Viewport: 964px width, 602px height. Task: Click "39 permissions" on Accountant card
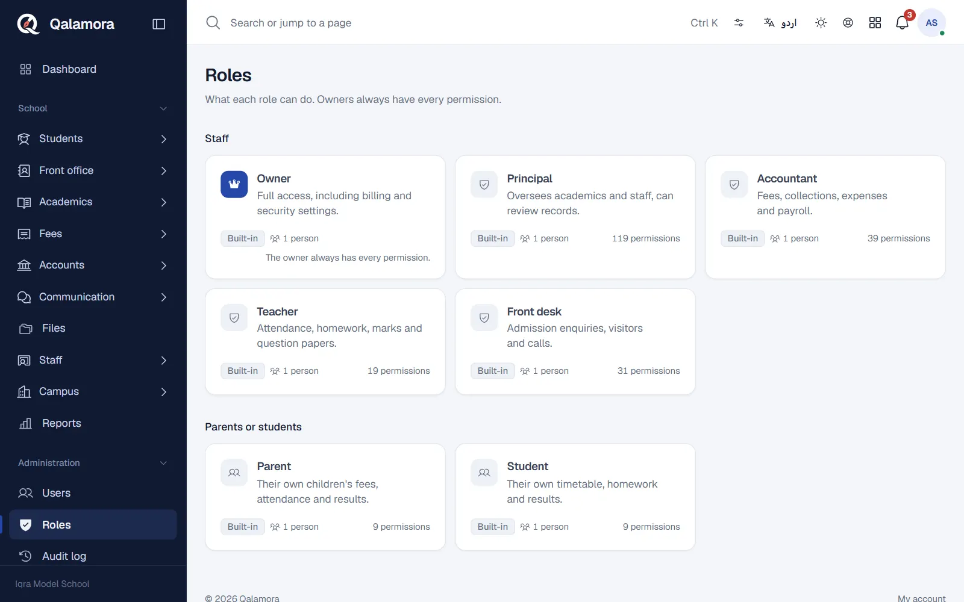click(898, 238)
